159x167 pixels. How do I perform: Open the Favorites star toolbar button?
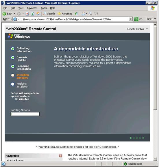pos(65,14)
